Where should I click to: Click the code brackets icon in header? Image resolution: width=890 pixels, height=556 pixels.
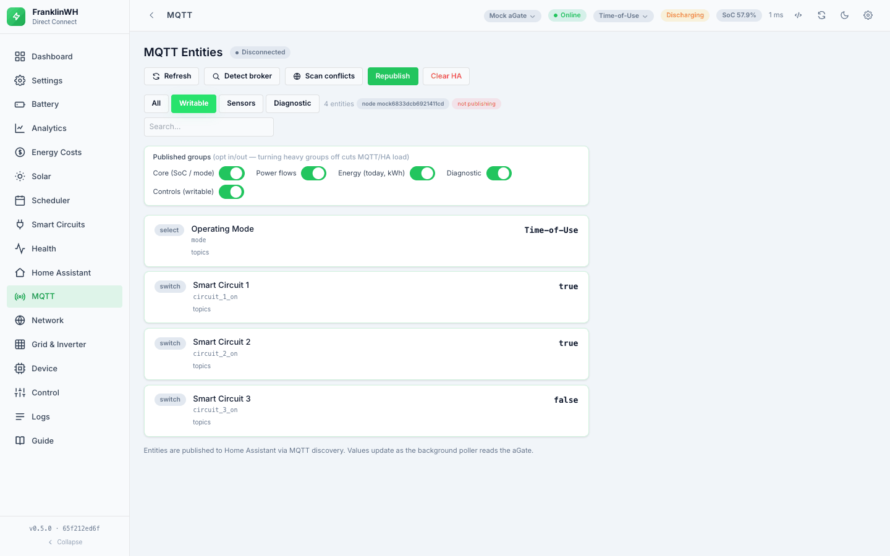tap(799, 15)
